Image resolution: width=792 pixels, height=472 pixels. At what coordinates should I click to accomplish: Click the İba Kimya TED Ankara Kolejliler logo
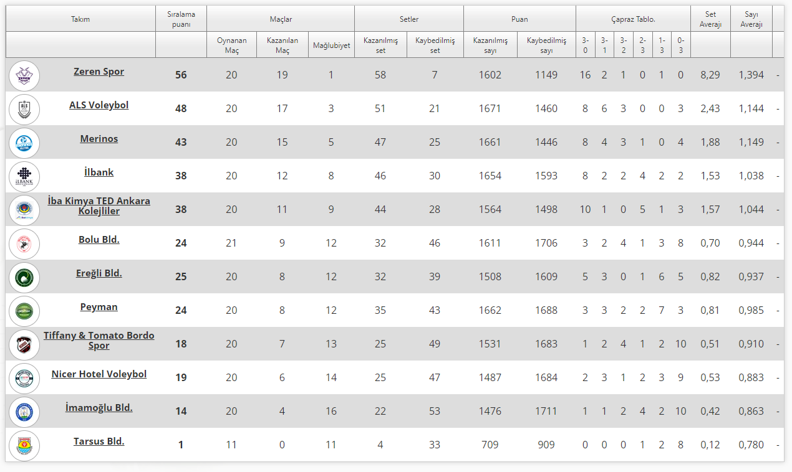(24, 210)
